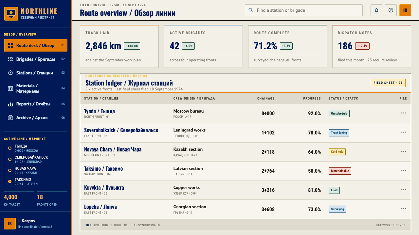The width and height of the screenshot is (419, 235).
Task: Click the Cold hold status badge
Action: coord(337,152)
